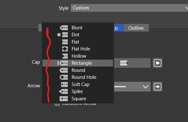
Task: Click the arrow direction button beside Arrow
Action: click(157, 86)
